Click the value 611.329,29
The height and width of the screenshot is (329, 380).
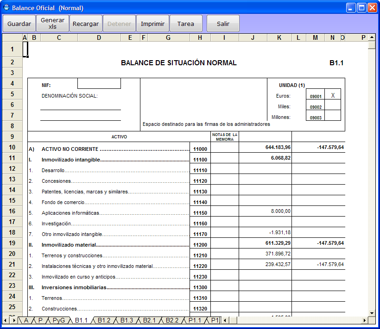(x=278, y=243)
